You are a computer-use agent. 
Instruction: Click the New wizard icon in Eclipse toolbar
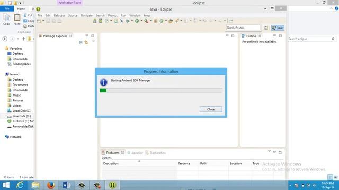pos(39,21)
